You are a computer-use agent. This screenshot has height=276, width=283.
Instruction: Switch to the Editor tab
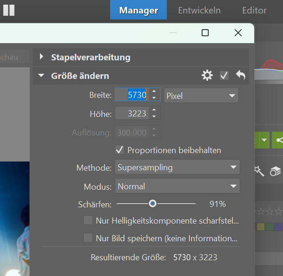(254, 10)
